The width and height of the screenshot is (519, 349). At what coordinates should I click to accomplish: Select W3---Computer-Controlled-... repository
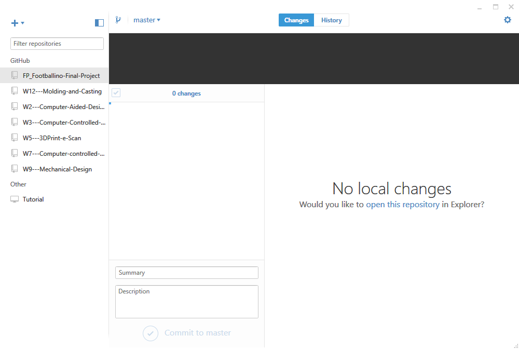pos(54,122)
